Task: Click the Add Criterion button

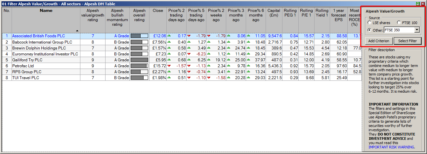Action: [x=379, y=41]
